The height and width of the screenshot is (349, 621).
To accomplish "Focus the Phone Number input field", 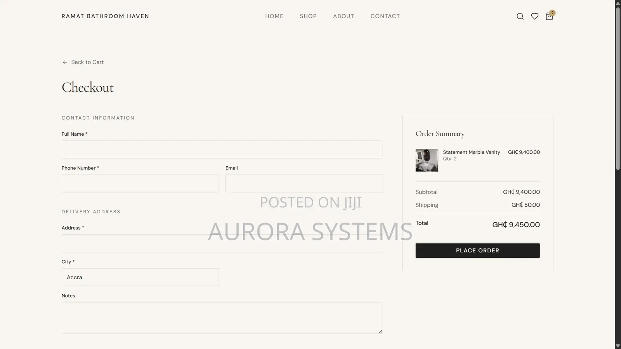I will click(140, 183).
